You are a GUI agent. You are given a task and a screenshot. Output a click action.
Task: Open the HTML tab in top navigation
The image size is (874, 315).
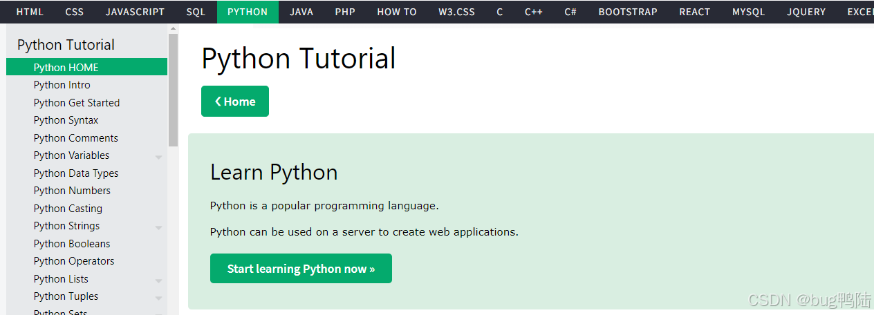click(30, 12)
